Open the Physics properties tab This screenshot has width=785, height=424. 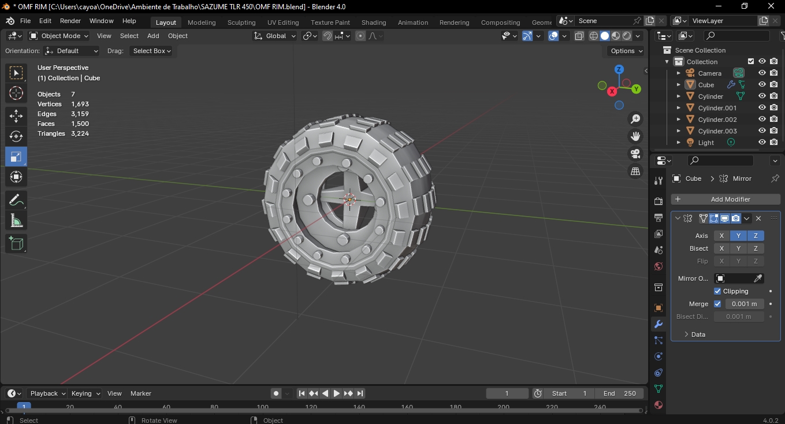point(658,356)
